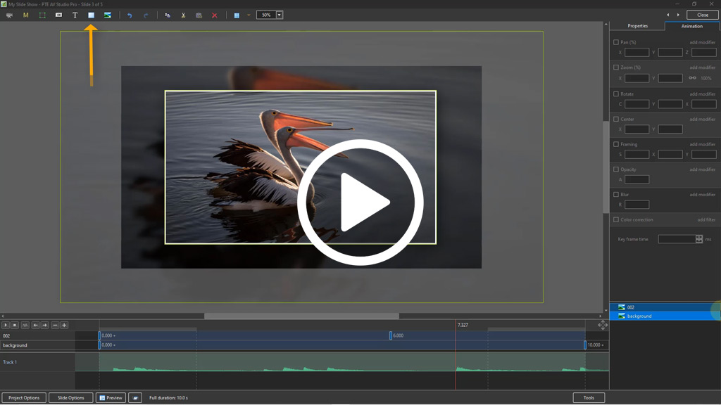The width and height of the screenshot is (721, 405).
Task: Open the Tools button menu
Action: pos(589,398)
